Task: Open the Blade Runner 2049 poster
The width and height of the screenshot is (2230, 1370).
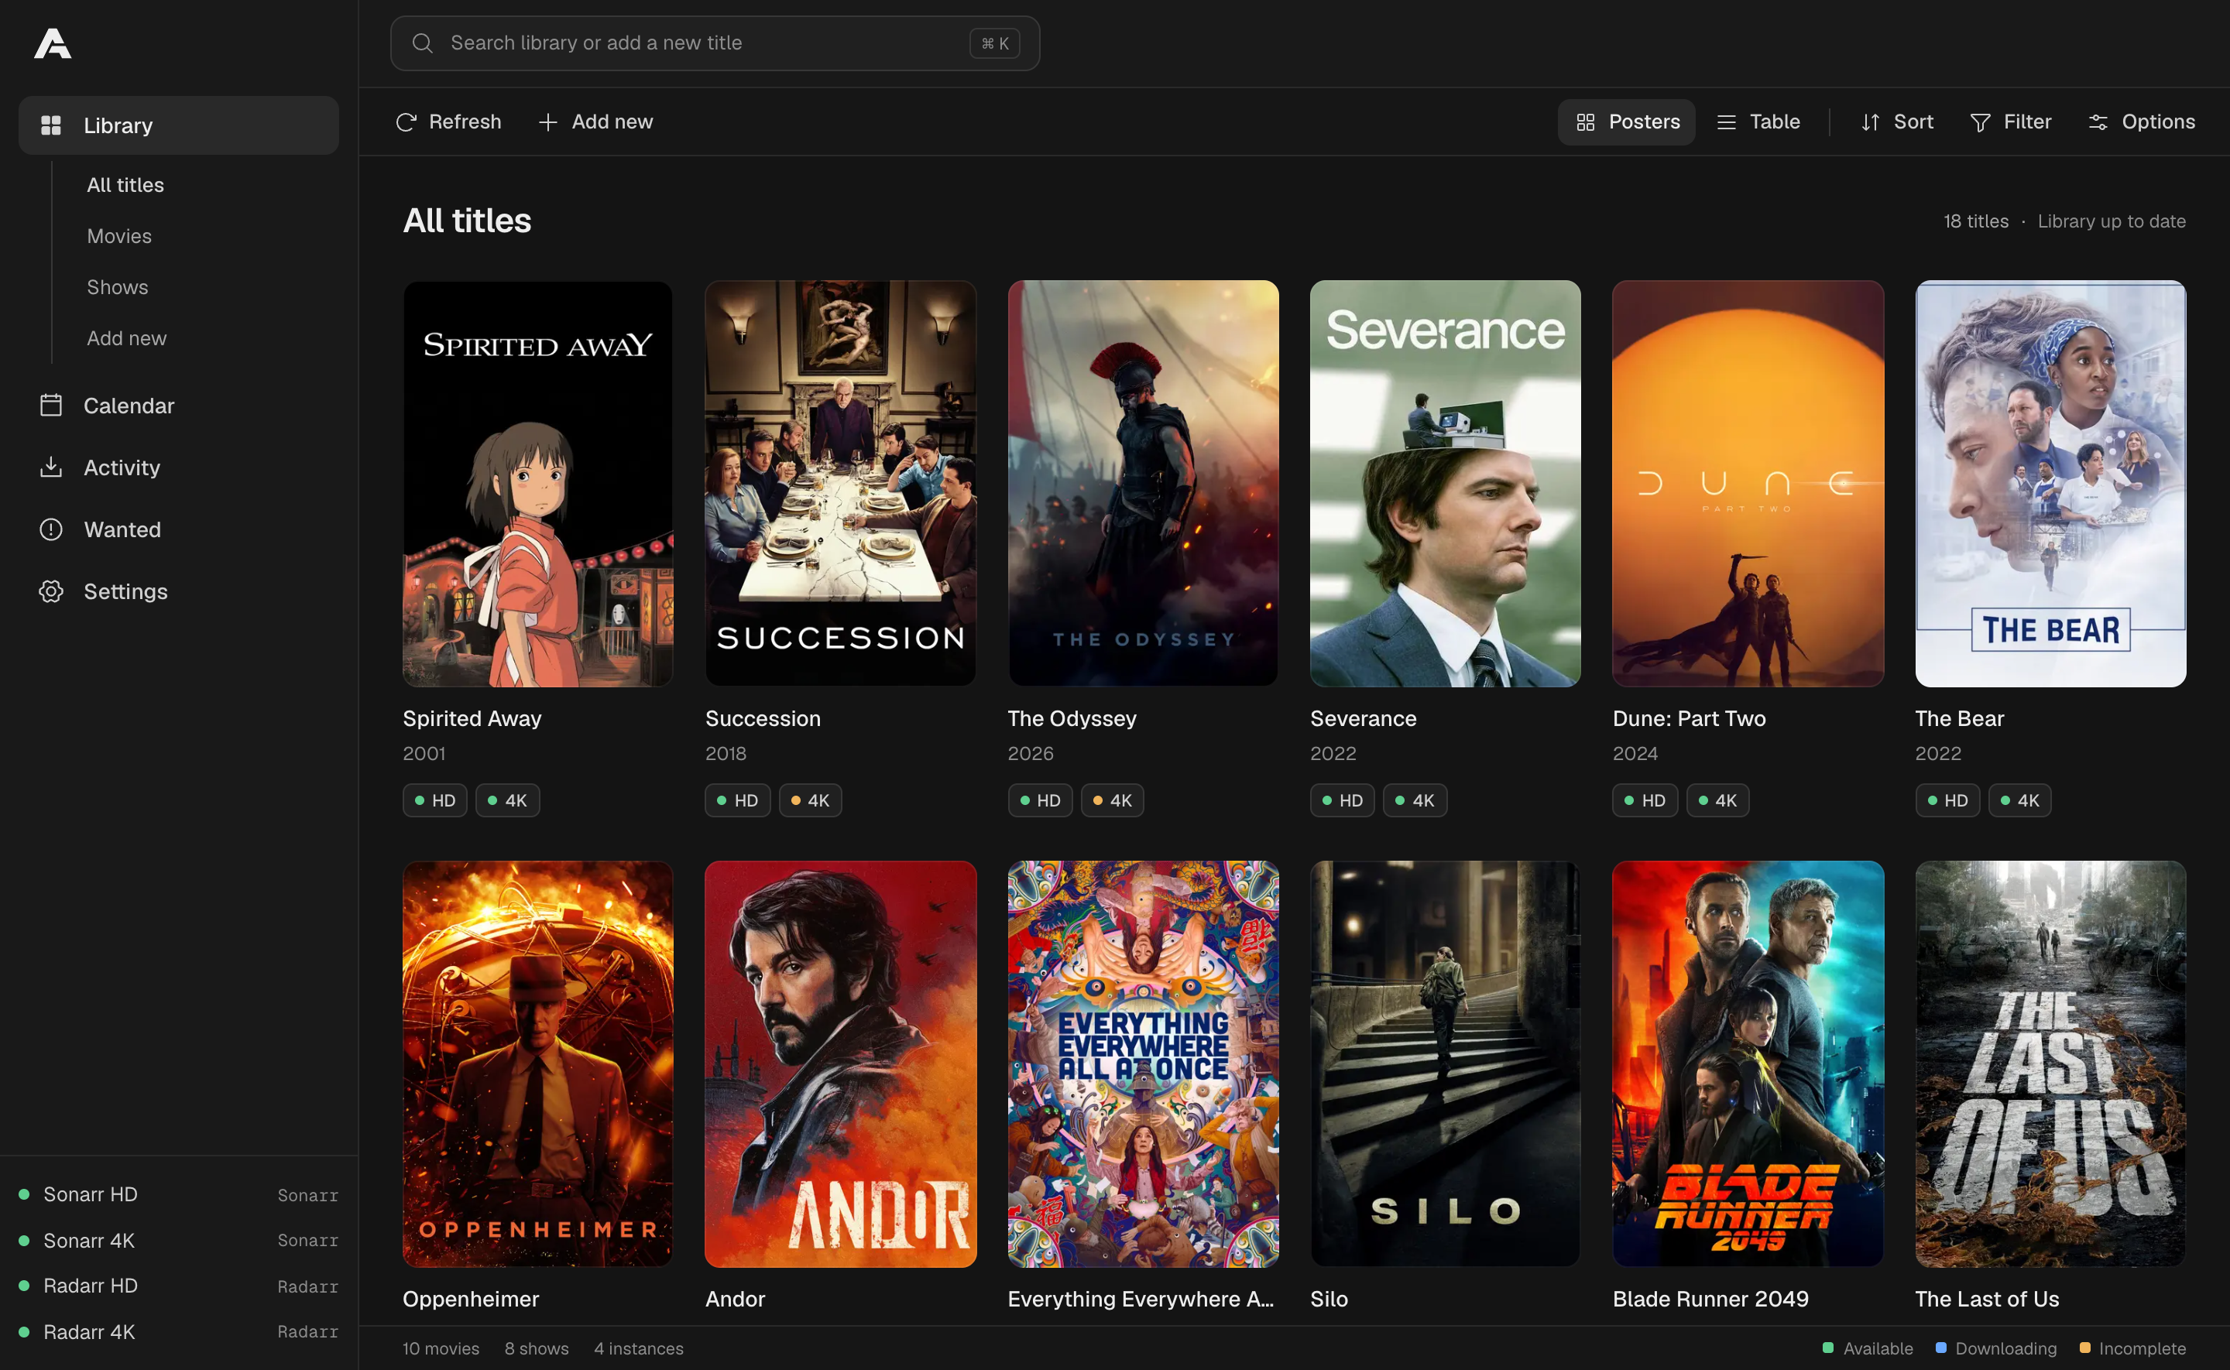Action: click(x=1748, y=1063)
